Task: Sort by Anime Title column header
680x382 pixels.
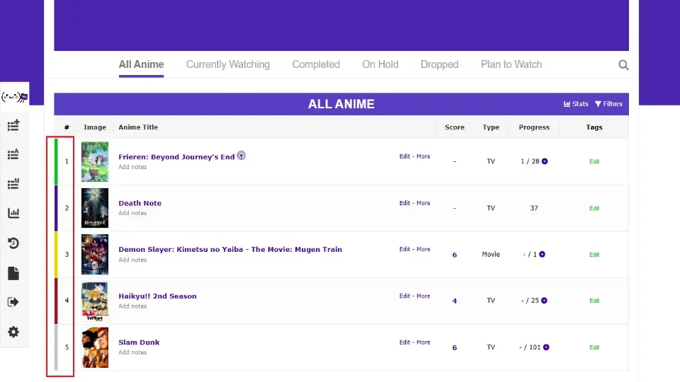Action: 138,127
